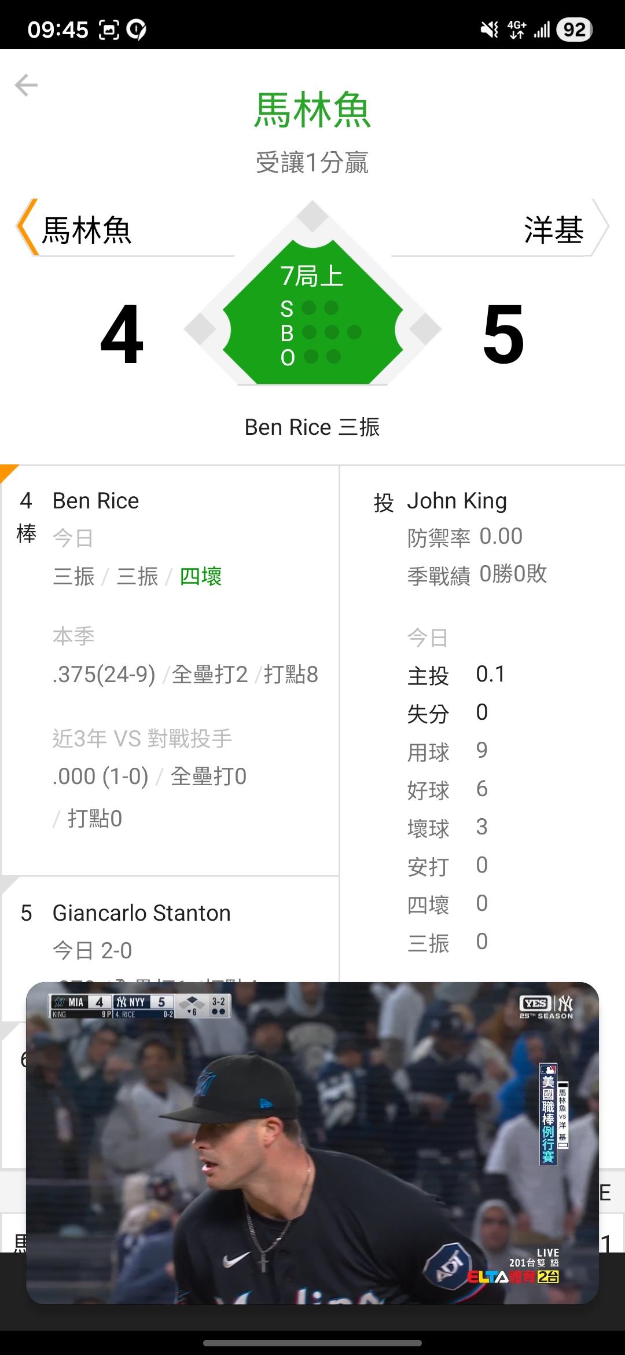This screenshot has height=1355, width=625.
Task: Tap the Marlins score 4
Action: click(x=122, y=335)
